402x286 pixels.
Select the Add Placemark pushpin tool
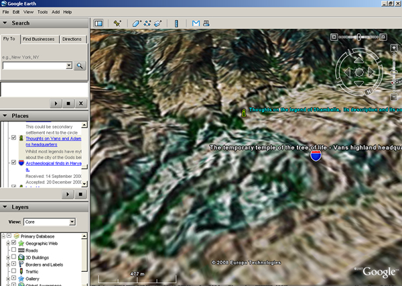[117, 23]
